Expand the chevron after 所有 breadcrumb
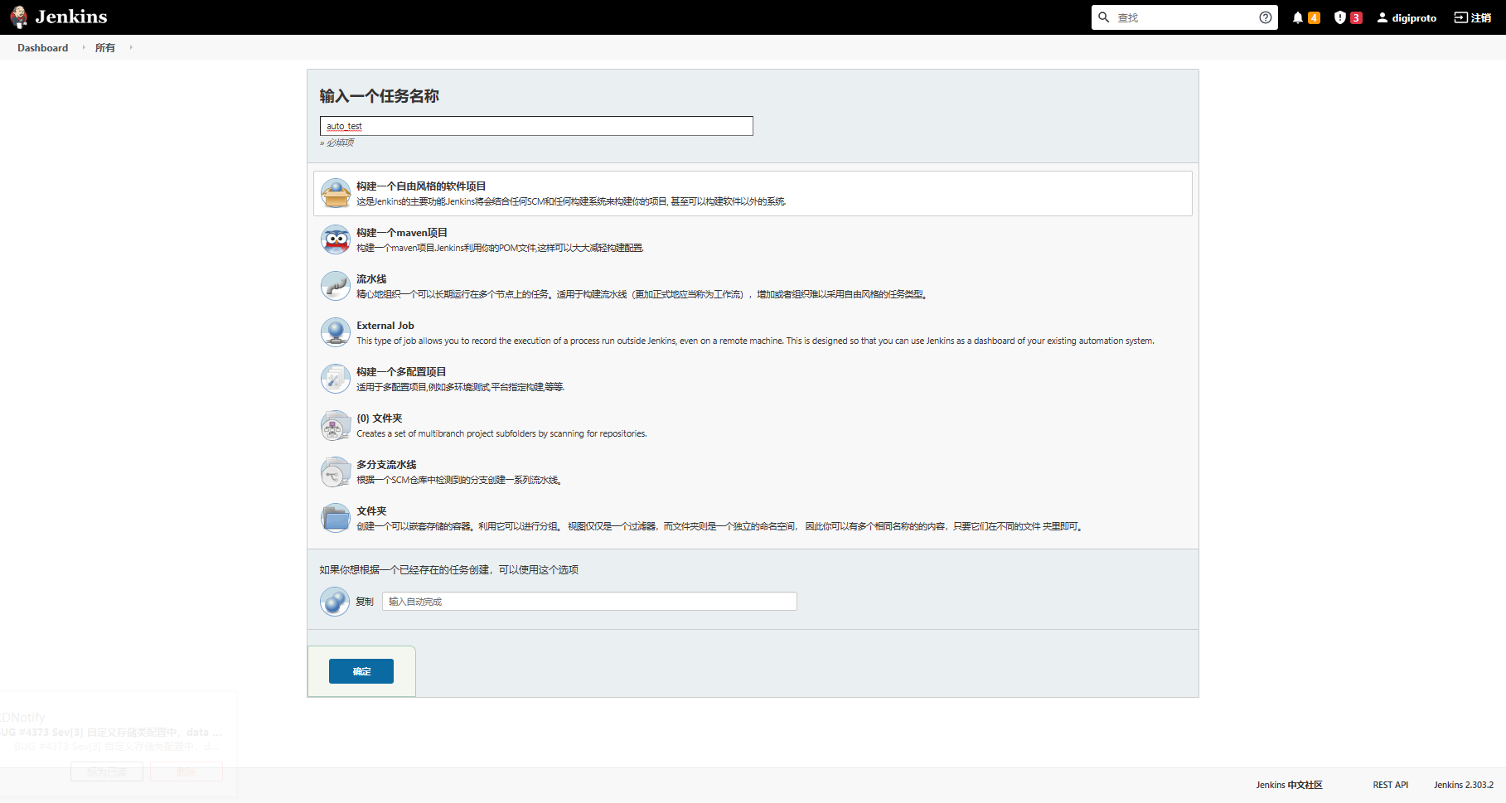1506x803 pixels. [130, 47]
